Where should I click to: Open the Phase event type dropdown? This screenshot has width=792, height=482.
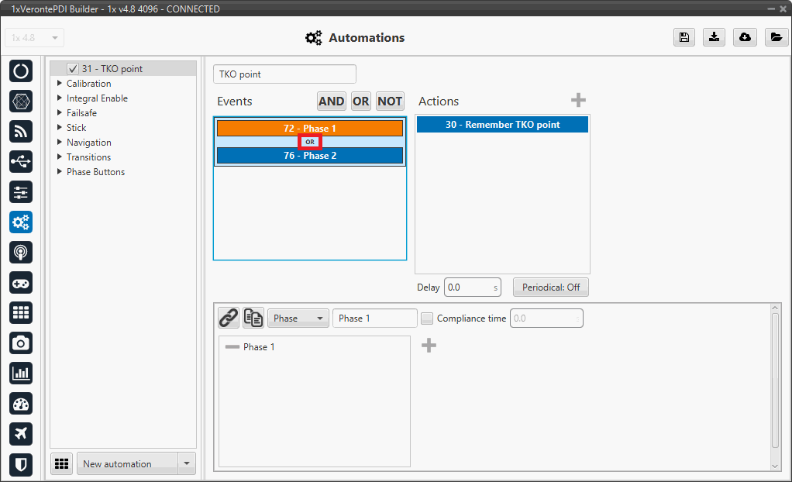(x=298, y=318)
